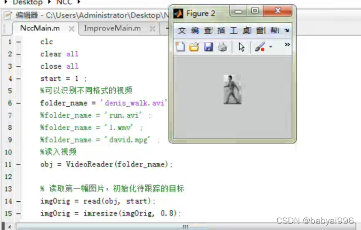361x230 pixels.
Task: Expand hidden menu arrow in Figure 2 menubar
Action: click(287, 31)
